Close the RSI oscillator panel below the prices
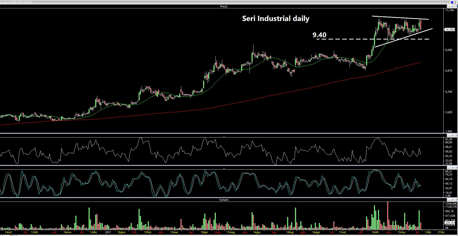 click(x=456, y=136)
